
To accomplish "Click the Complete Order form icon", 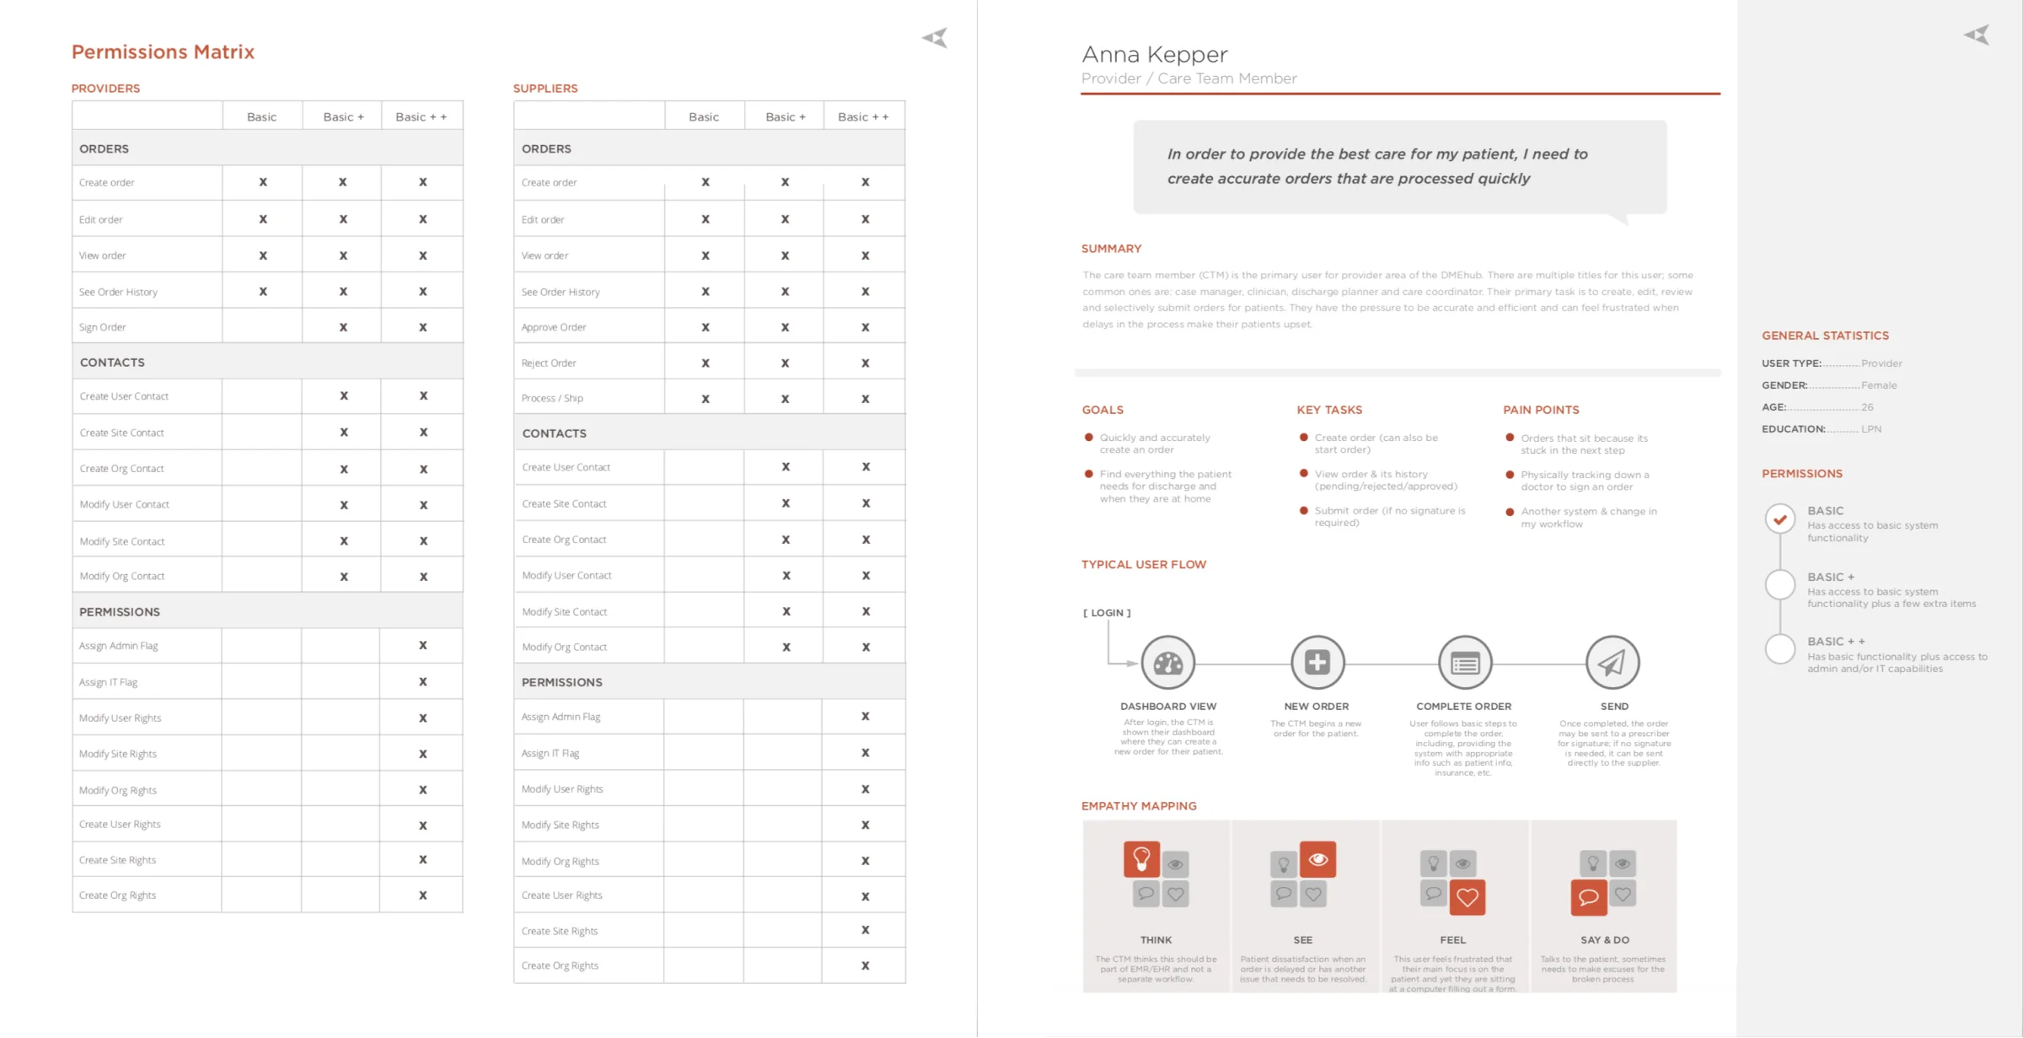I will tap(1465, 663).
